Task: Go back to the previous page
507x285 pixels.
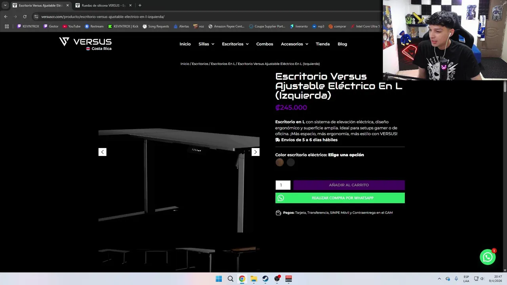Action: click(x=6, y=17)
